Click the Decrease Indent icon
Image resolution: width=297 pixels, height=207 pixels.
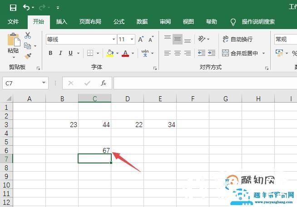coord(202,53)
